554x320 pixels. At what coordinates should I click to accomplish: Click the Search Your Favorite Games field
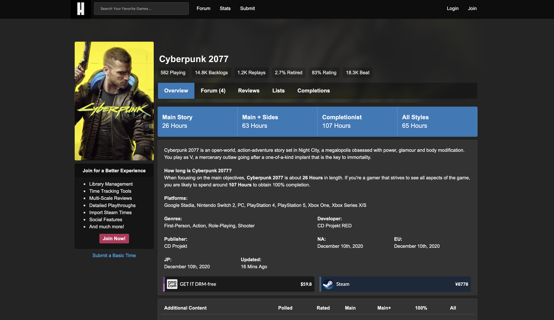point(141,8)
